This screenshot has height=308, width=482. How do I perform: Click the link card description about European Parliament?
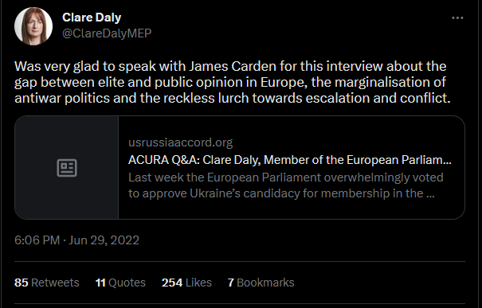coord(286,185)
